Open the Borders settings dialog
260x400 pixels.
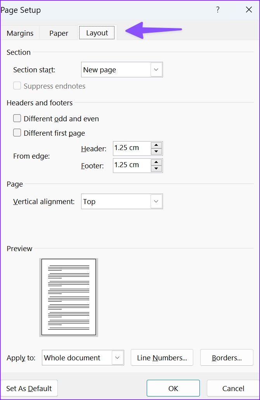click(x=227, y=358)
